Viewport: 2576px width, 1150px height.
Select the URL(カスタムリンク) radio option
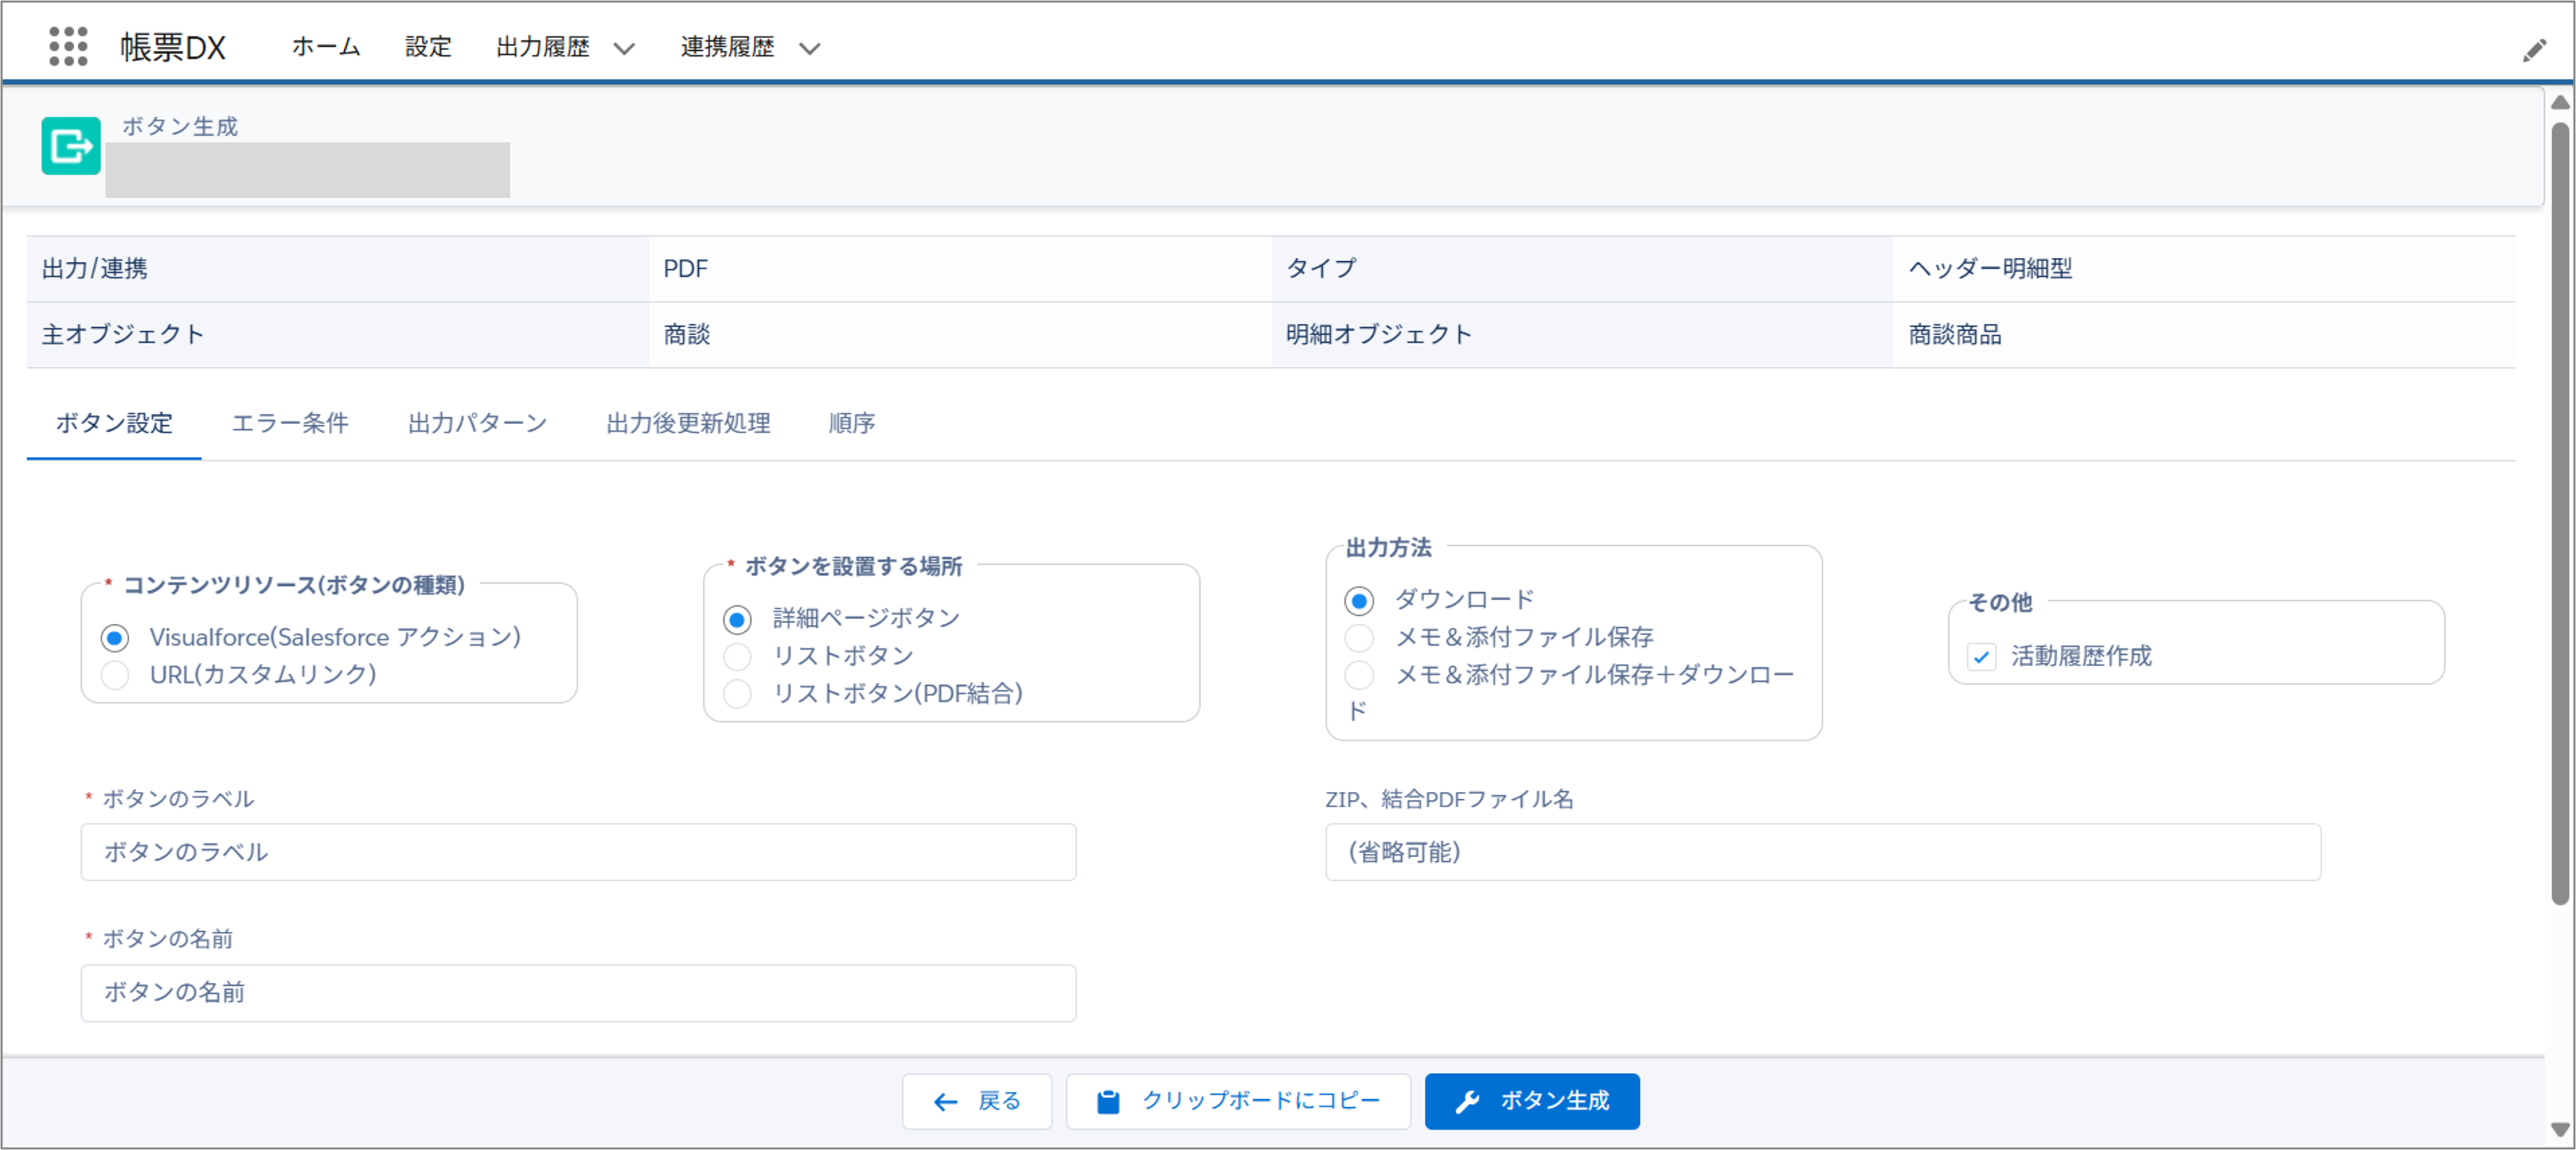coord(115,675)
